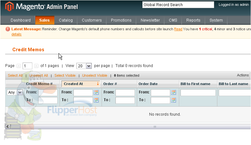Open the Reports menu
This screenshot has height=145, width=251.
(x=193, y=20)
